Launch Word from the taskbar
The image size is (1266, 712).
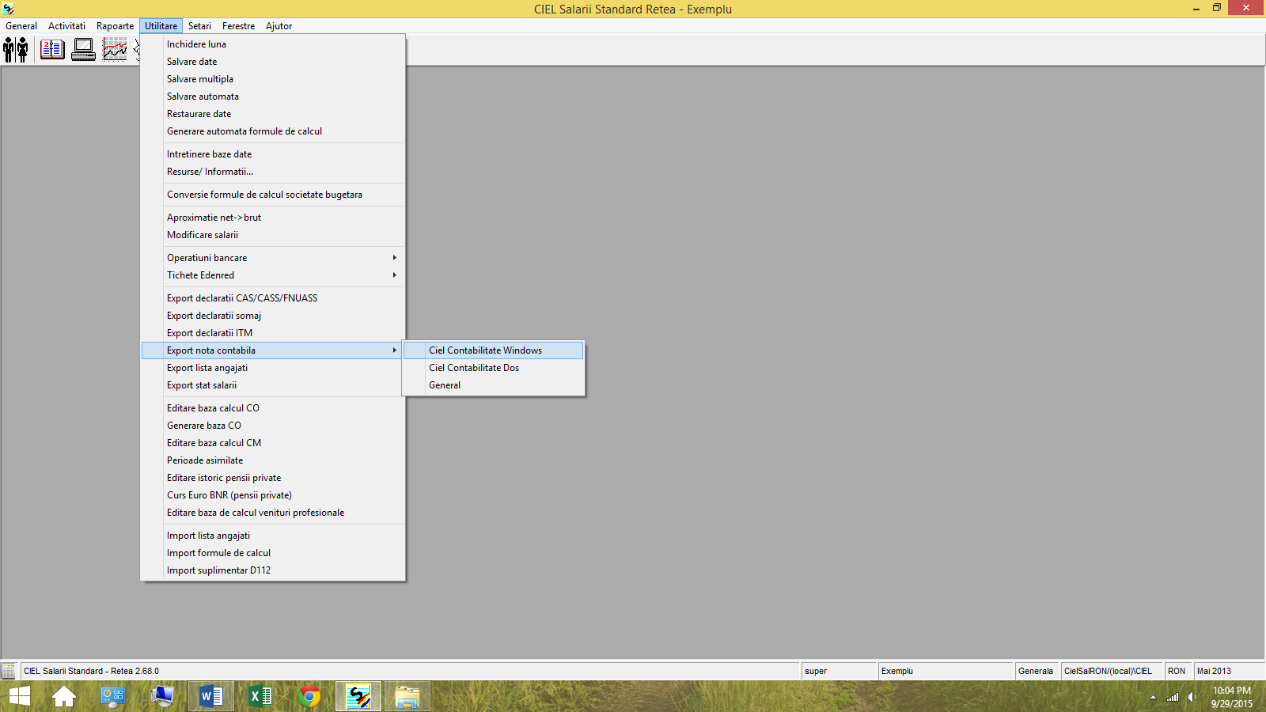211,696
